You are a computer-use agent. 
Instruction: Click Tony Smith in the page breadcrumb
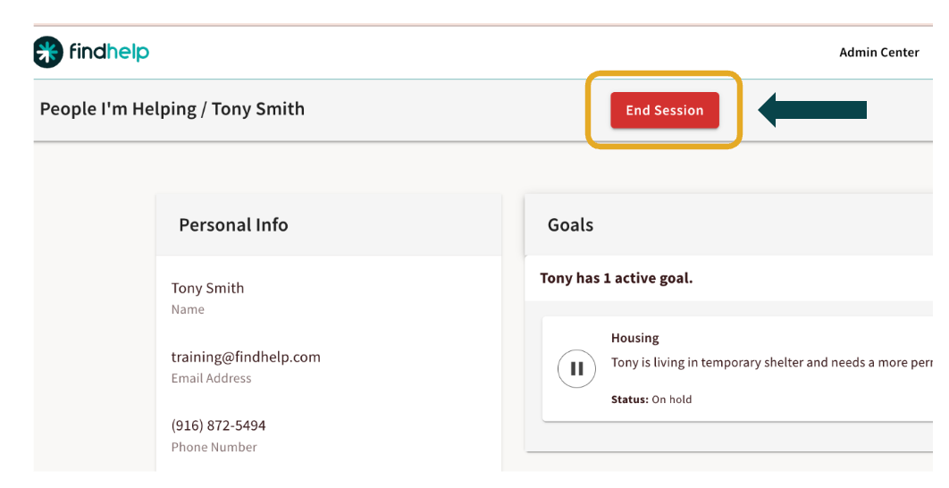[258, 109]
